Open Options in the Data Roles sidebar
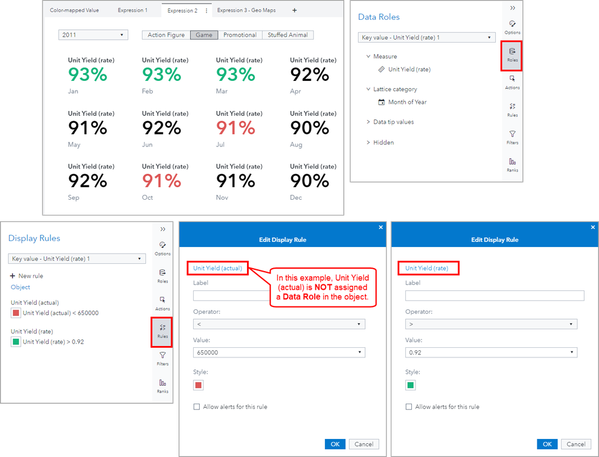 (512, 27)
